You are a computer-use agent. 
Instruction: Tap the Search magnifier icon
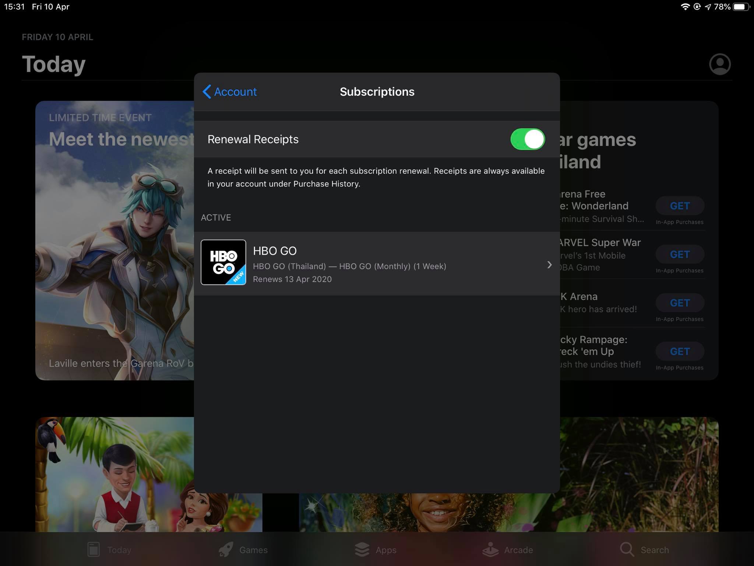click(x=627, y=549)
